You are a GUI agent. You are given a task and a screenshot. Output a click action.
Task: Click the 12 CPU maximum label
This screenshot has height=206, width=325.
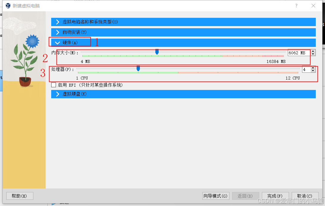click(x=293, y=78)
